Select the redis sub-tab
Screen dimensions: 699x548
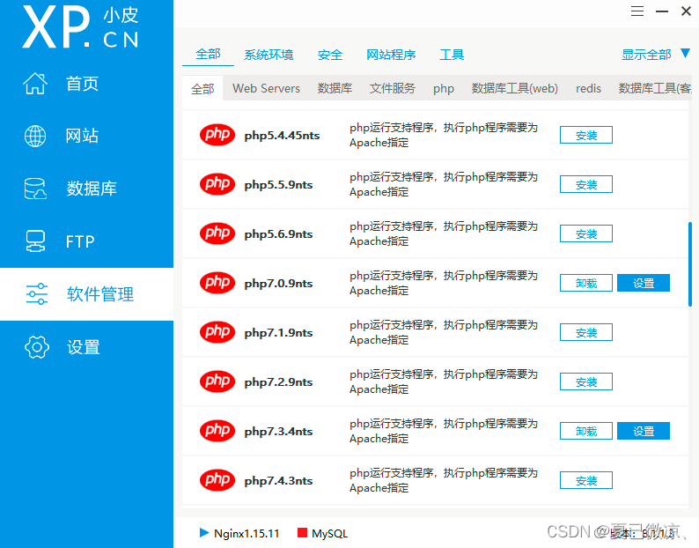tap(588, 88)
